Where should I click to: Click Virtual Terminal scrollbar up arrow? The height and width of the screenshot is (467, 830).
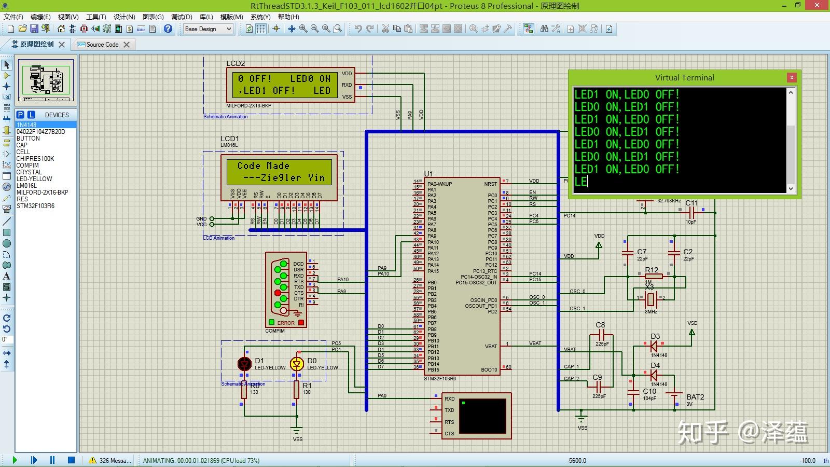[791, 92]
